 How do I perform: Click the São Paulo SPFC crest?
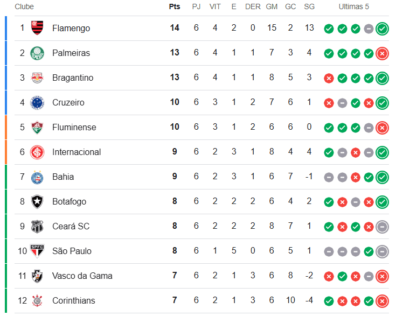37,251
